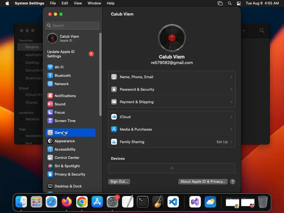Launch GarageBand from the Dock
Image resolution: width=284 pixels, height=213 pixels.
pyautogui.click(x=158, y=202)
